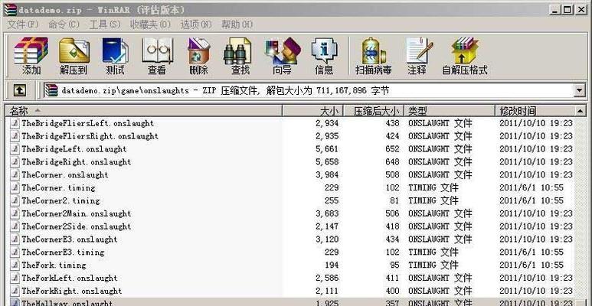Click file icon of TheCornerE3.timing
This screenshot has height=306, width=592.
15,252
